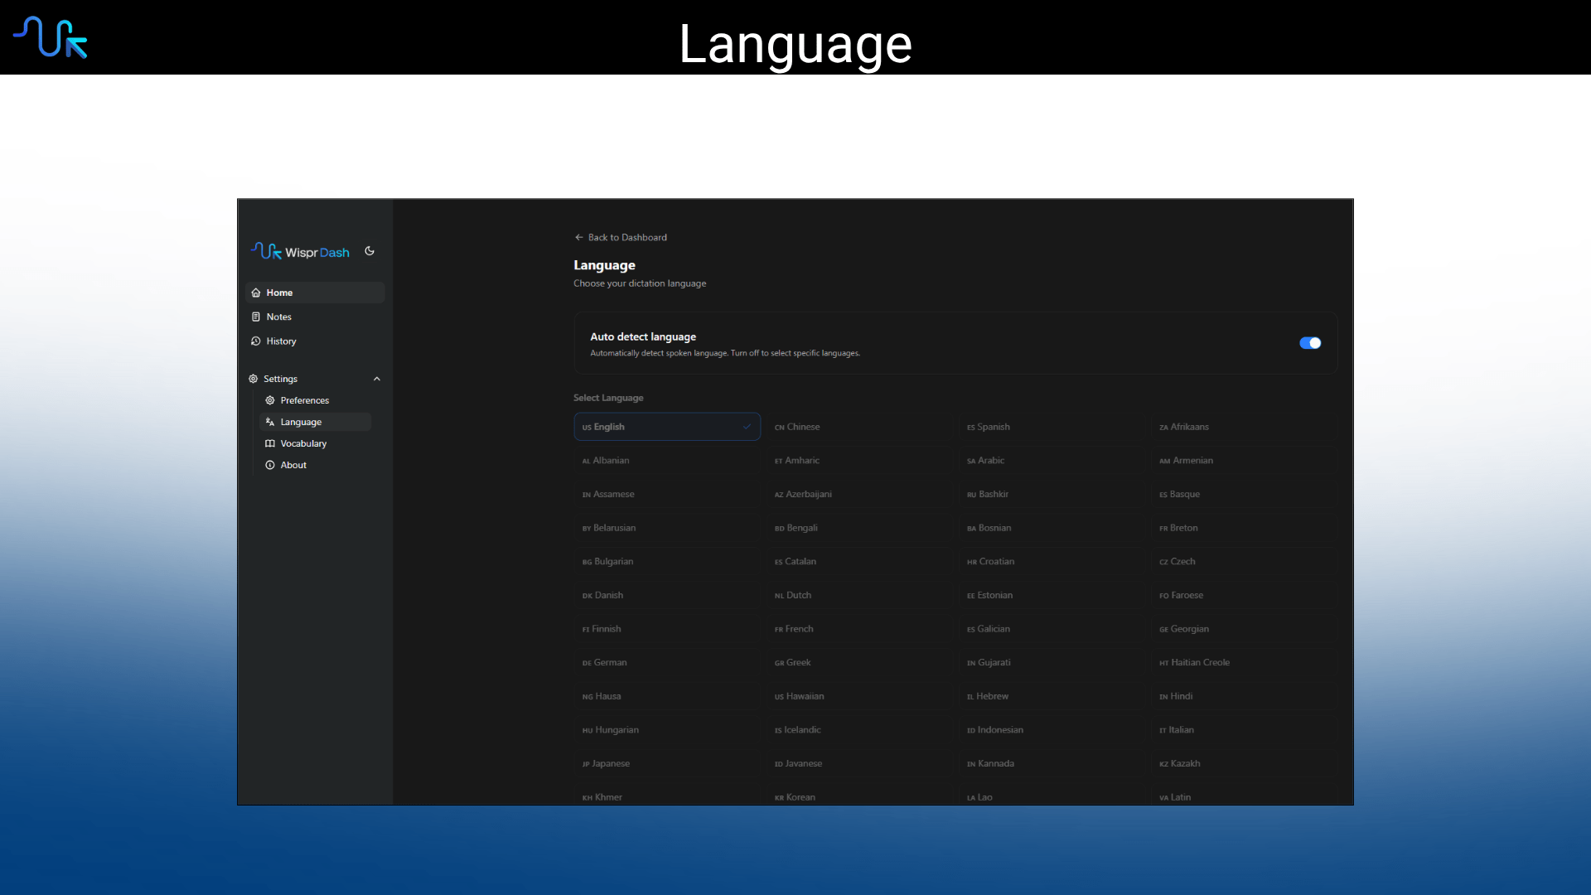Select Georgian in the language grid
The image size is (1591, 895).
[1244, 629]
